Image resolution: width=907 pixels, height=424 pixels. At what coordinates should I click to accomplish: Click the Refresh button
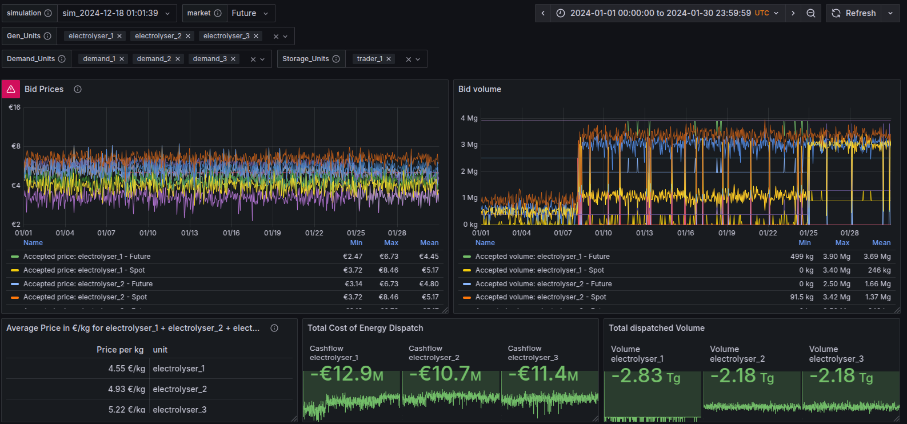tap(853, 13)
